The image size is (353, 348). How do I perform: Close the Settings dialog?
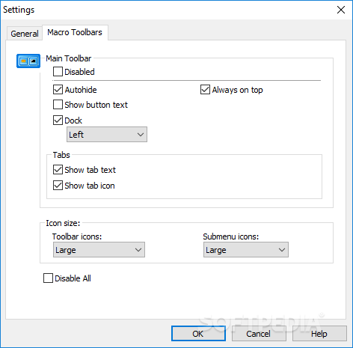pyautogui.click(x=341, y=10)
